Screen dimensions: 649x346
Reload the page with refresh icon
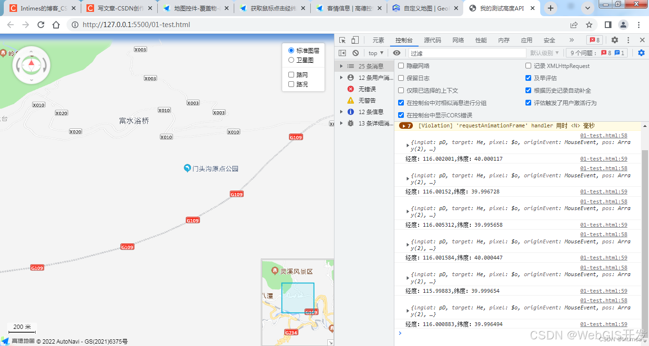[41, 25]
